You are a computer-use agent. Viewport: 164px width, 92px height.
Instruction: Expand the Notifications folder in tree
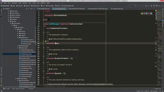[x=18, y=46]
